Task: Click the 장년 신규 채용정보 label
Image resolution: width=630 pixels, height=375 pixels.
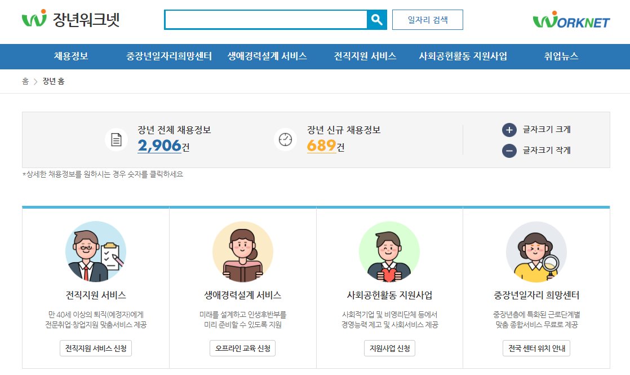Action: (344, 130)
